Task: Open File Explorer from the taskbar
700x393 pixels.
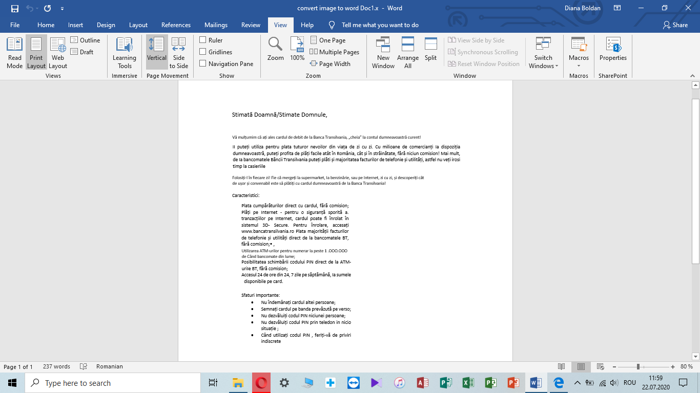Action: [x=238, y=383]
